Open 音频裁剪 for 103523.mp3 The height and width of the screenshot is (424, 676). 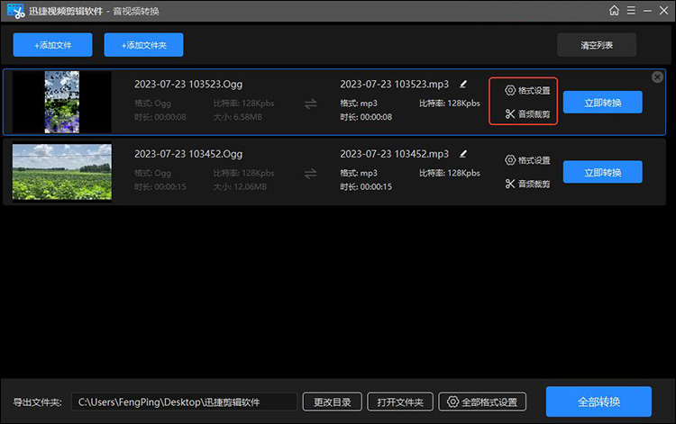point(527,114)
